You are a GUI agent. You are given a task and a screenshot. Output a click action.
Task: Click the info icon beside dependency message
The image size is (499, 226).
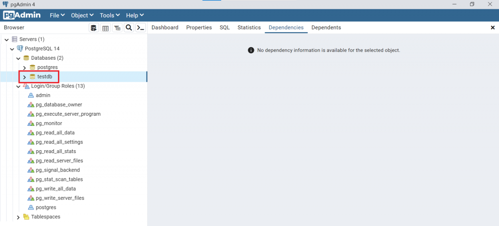point(251,50)
